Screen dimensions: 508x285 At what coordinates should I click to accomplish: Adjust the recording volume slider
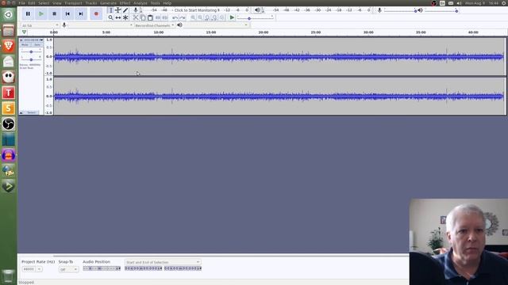point(400,10)
